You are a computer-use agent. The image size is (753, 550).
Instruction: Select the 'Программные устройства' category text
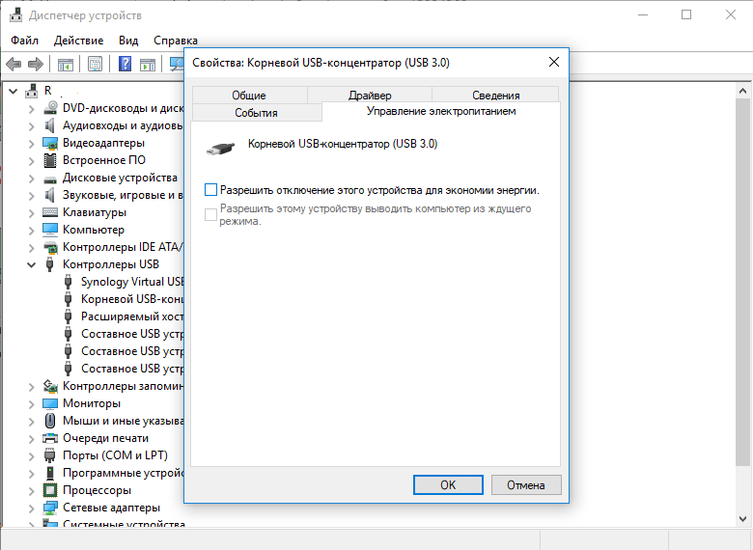tap(124, 473)
